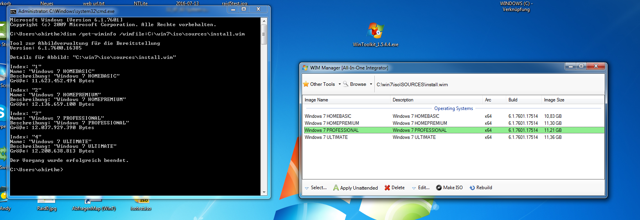Image resolution: width=640 pixels, height=220 pixels.
Task: Click the cmd window scroll up arrow
Action: point(264,21)
